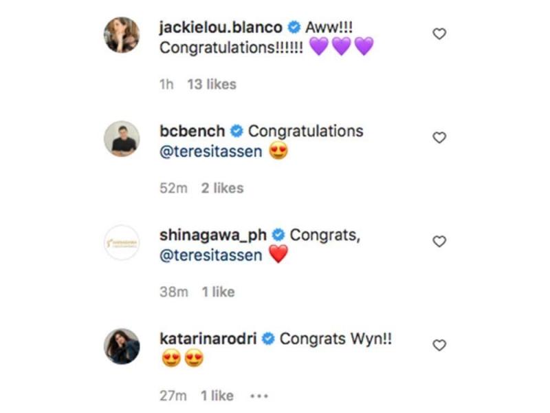Image resolution: width=550 pixels, height=413 pixels.
Task: Open more options on katarinarodri's comment
Action: click(x=259, y=396)
